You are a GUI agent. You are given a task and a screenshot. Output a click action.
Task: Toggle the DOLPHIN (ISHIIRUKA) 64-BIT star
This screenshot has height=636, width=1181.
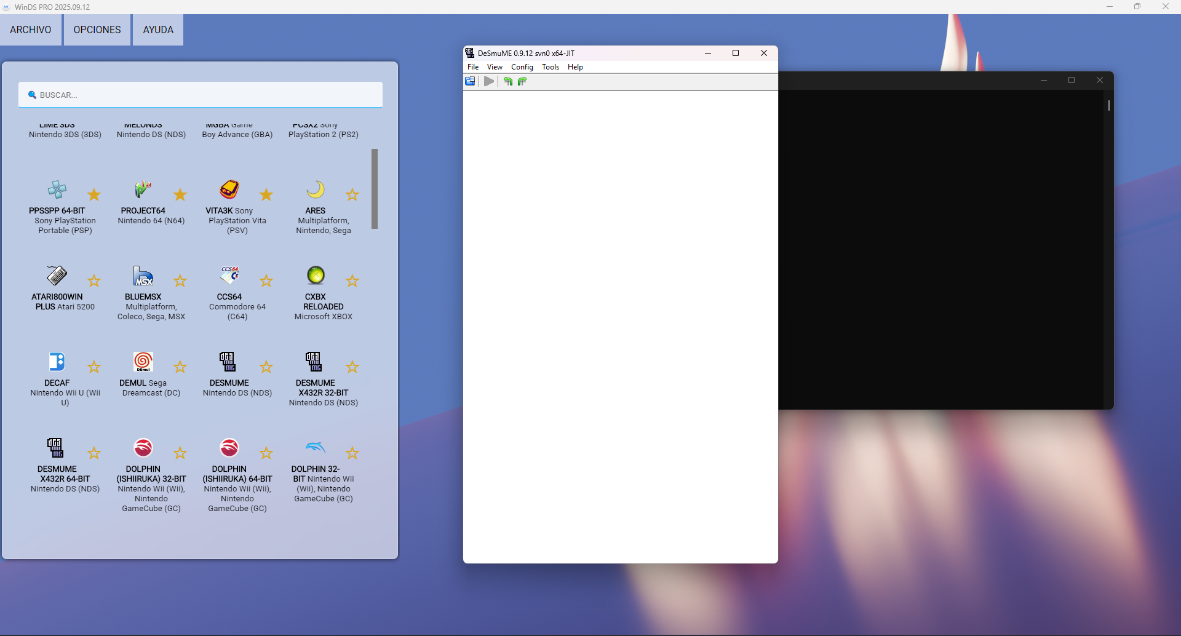[x=266, y=453]
